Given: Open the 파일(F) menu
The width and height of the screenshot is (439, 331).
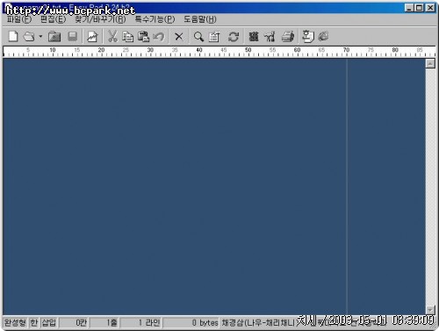Looking at the screenshot, I should point(19,19).
